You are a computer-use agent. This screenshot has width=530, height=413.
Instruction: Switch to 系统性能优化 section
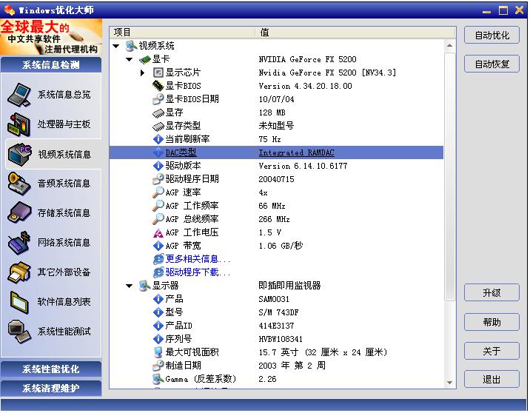point(51,369)
